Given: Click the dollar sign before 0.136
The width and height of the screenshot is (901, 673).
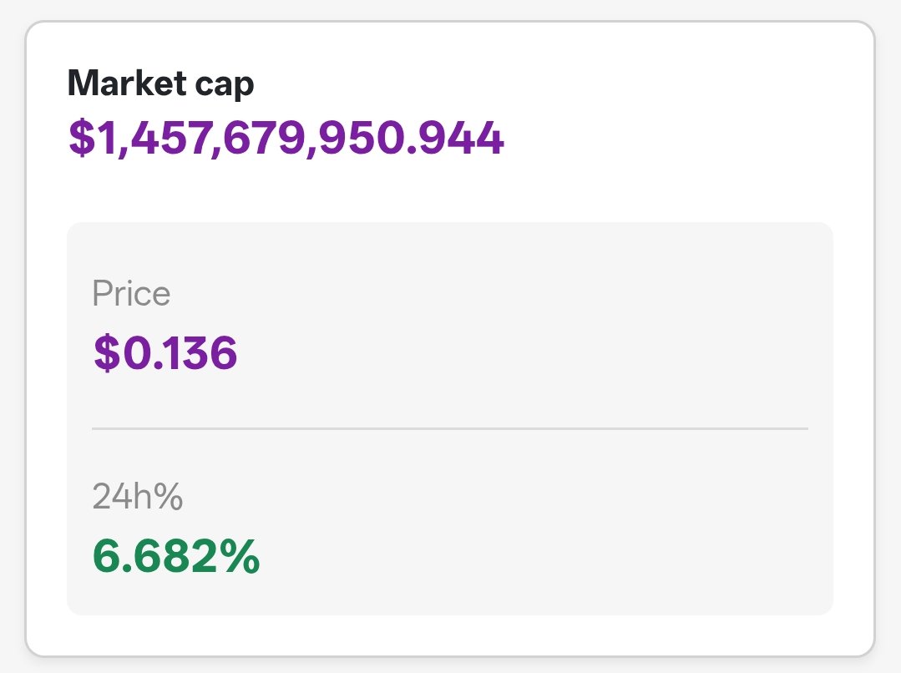Looking at the screenshot, I should tap(107, 352).
